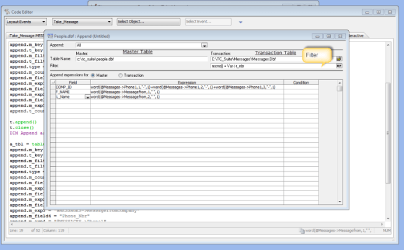Switch to the Take_Message code tab

click(x=25, y=36)
